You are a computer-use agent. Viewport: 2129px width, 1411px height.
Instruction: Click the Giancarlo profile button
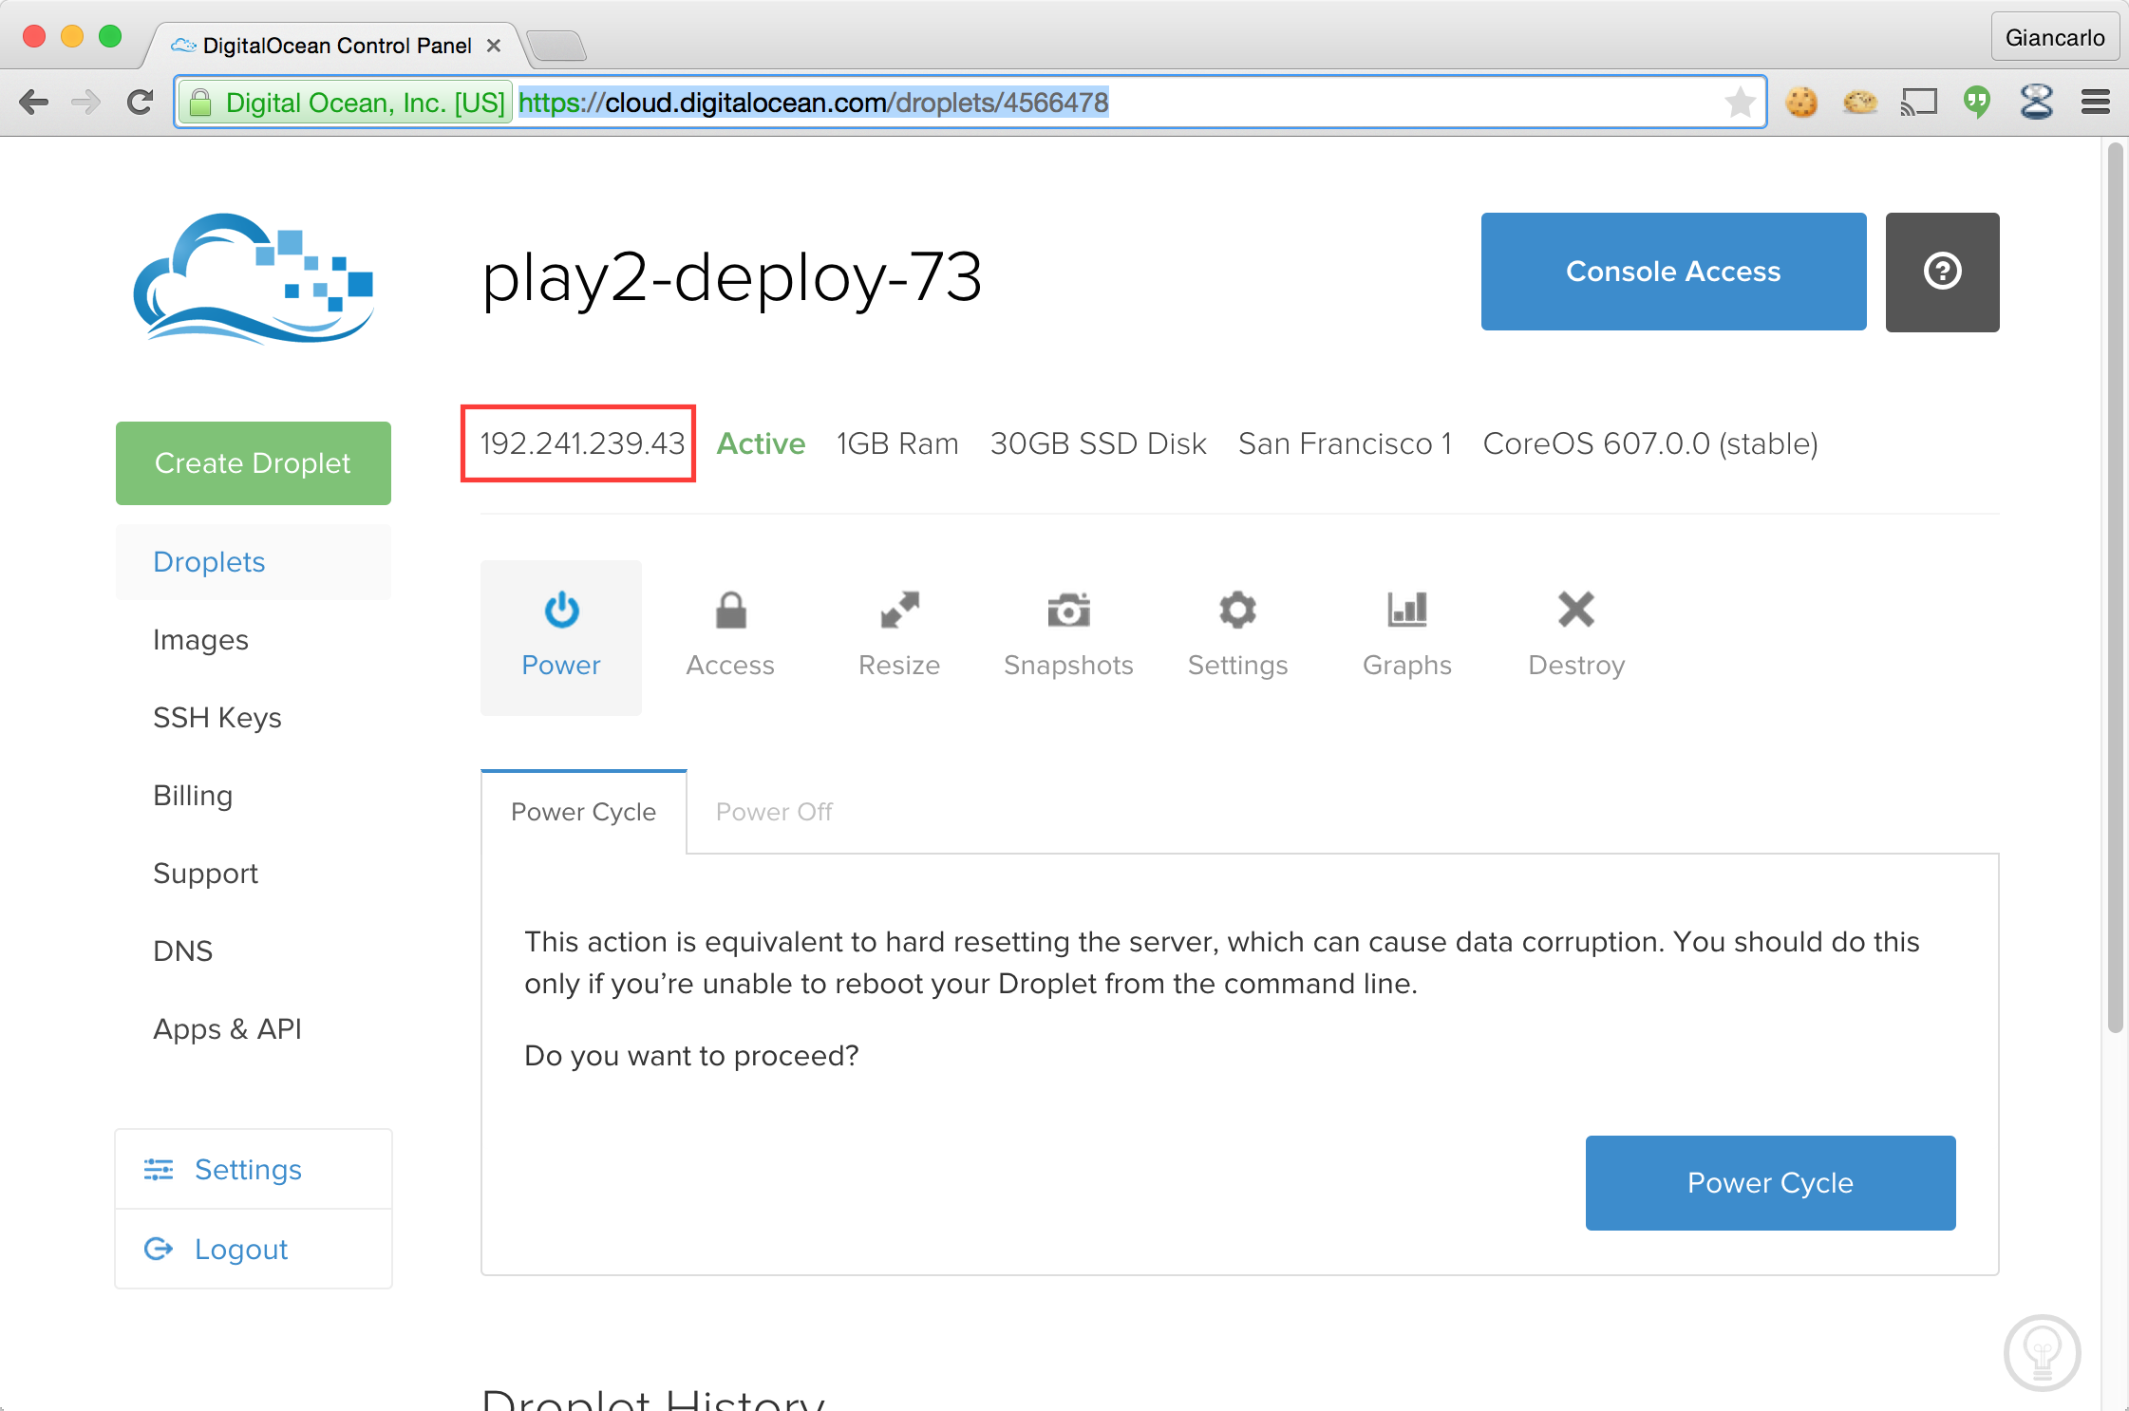click(x=2055, y=38)
